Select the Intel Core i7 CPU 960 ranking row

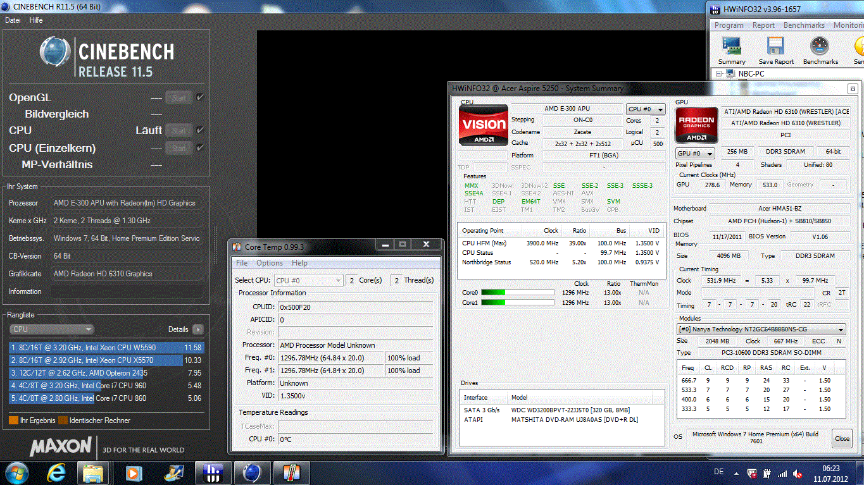pos(106,385)
